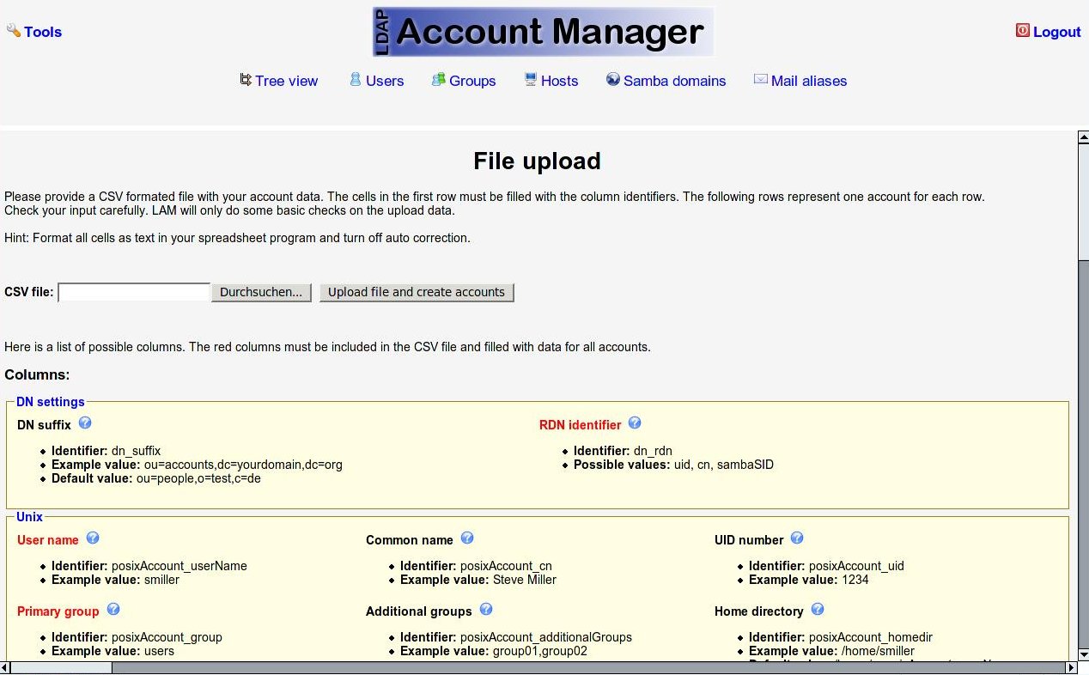Go to the Users list
1089x675 pixels.
384,81
